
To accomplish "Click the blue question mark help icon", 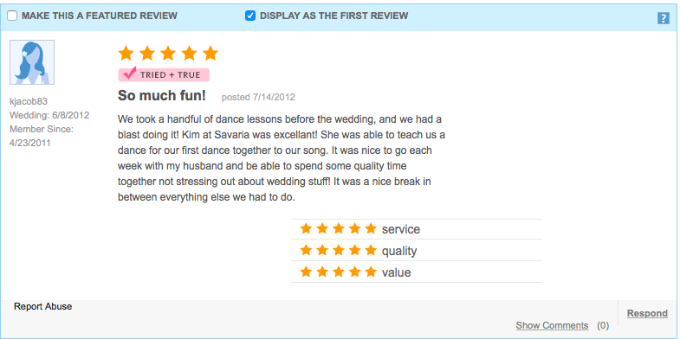I will tap(663, 18).
